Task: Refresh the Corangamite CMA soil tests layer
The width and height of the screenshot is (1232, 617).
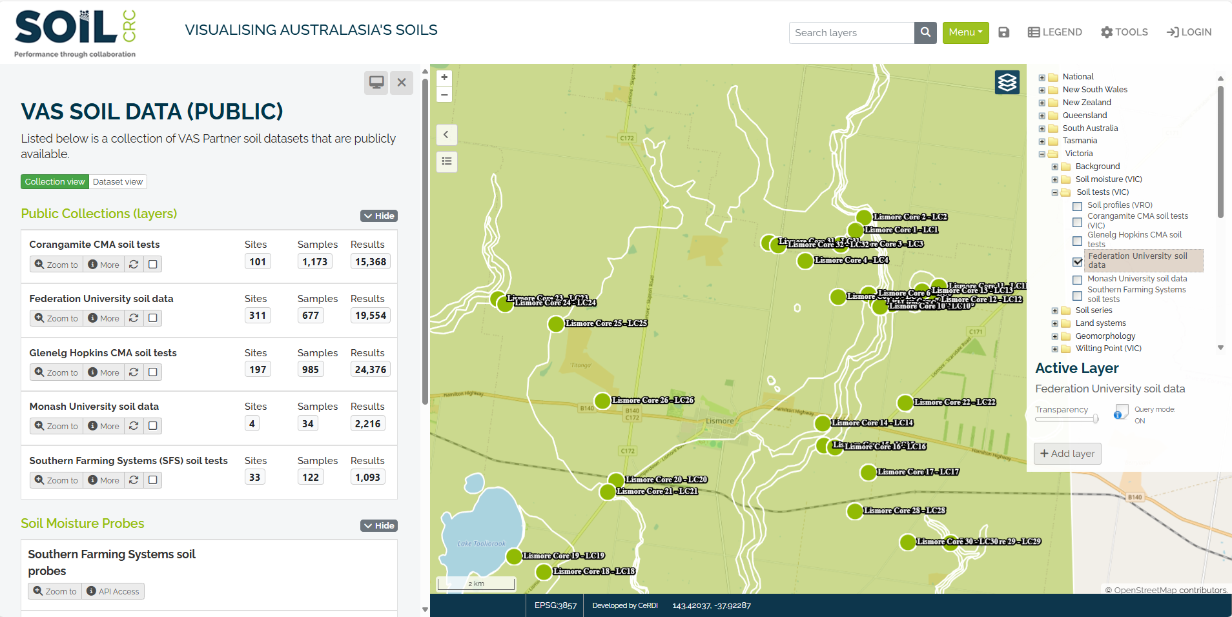Action: pyautogui.click(x=134, y=265)
